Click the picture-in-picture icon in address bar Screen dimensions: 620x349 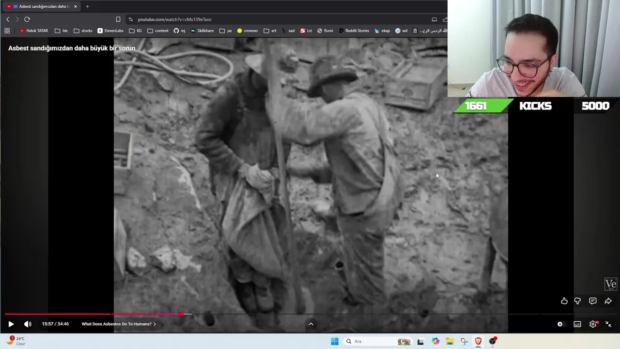(434, 19)
